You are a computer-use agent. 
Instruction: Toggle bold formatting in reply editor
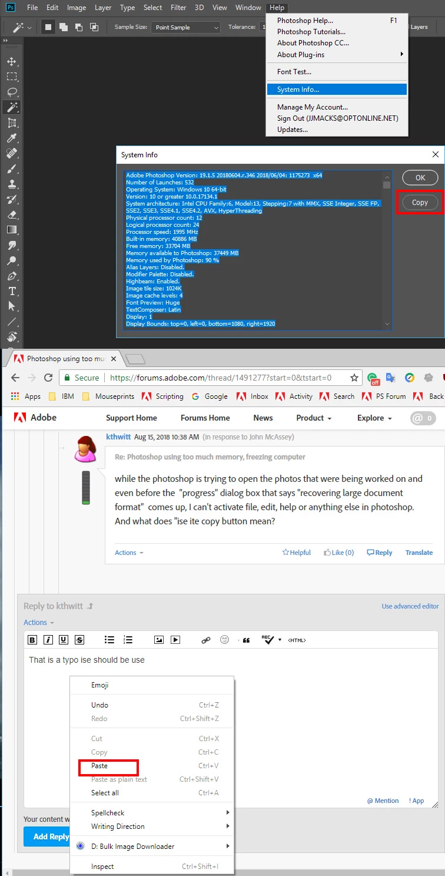tap(33, 640)
